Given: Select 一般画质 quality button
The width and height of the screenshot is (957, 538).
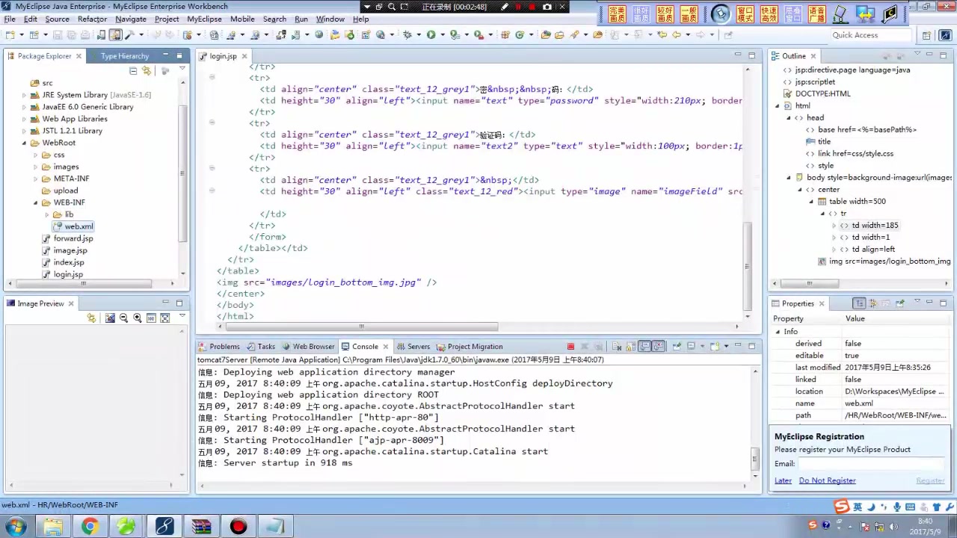Looking at the screenshot, I should pyautogui.click(x=689, y=13).
